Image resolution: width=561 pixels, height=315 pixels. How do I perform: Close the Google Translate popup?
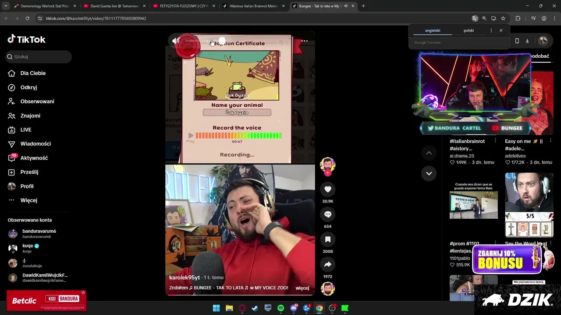point(501,31)
